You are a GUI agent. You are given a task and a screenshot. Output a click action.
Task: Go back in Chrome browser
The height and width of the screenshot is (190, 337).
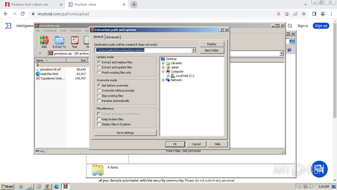(6, 14)
